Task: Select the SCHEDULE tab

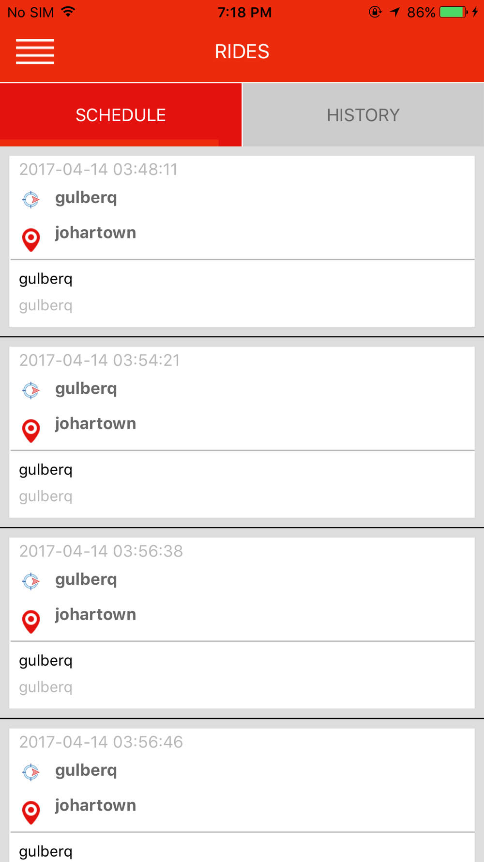Action: point(121,115)
